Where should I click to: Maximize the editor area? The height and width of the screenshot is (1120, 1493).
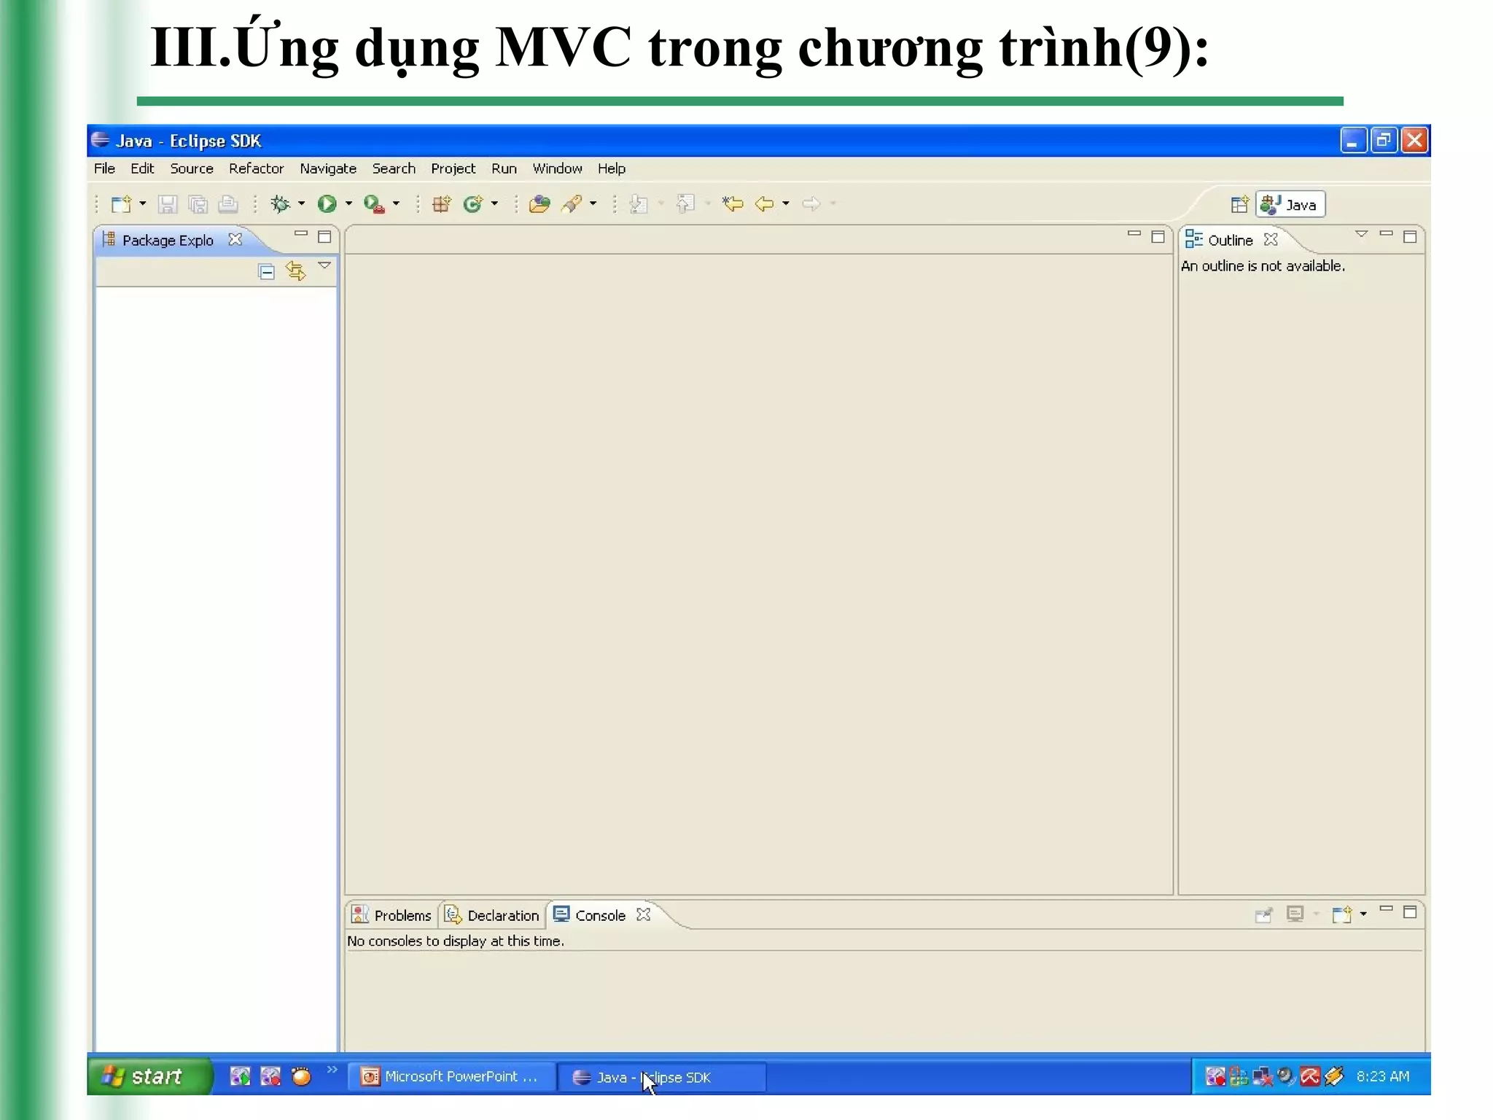tap(1158, 237)
